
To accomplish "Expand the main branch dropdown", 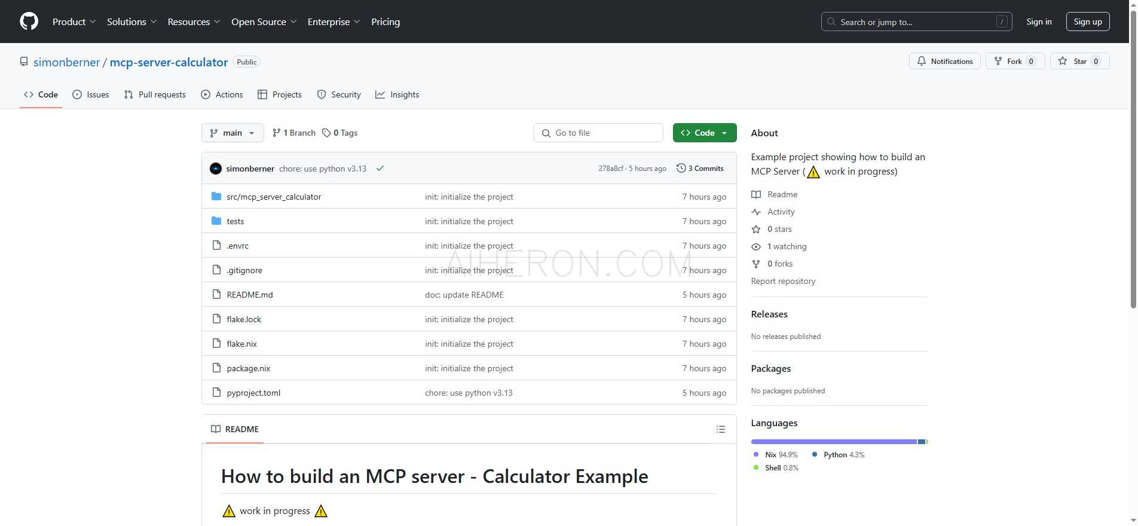I will 233,133.
